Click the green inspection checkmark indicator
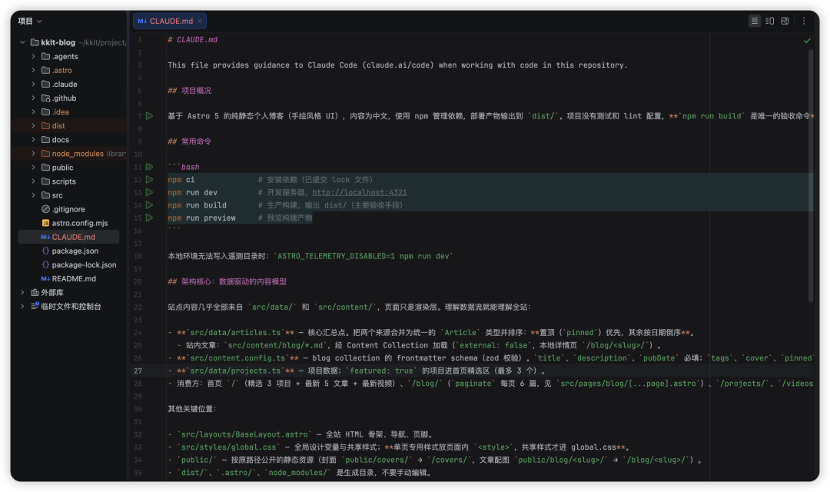This screenshot has height=492, width=830. click(807, 40)
